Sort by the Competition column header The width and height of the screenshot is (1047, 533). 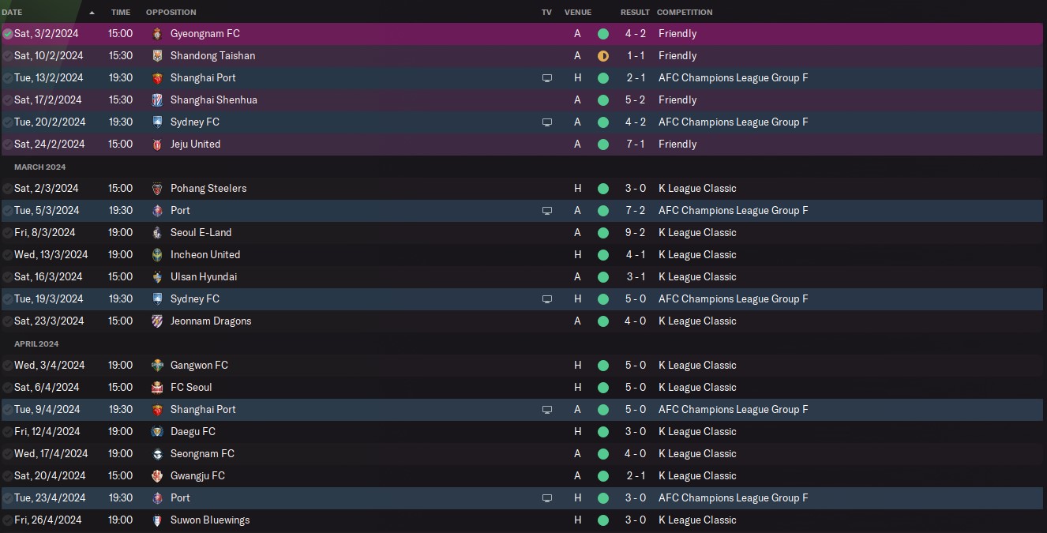pos(685,13)
